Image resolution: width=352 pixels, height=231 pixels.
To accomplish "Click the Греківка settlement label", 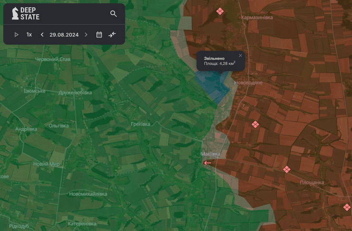I will [140, 124].
